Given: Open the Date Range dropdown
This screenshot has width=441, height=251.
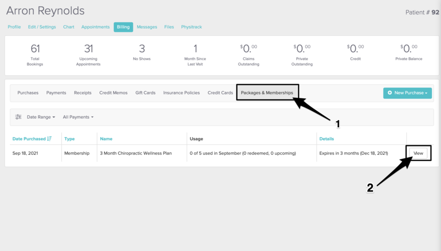Looking at the screenshot, I should click(x=40, y=117).
